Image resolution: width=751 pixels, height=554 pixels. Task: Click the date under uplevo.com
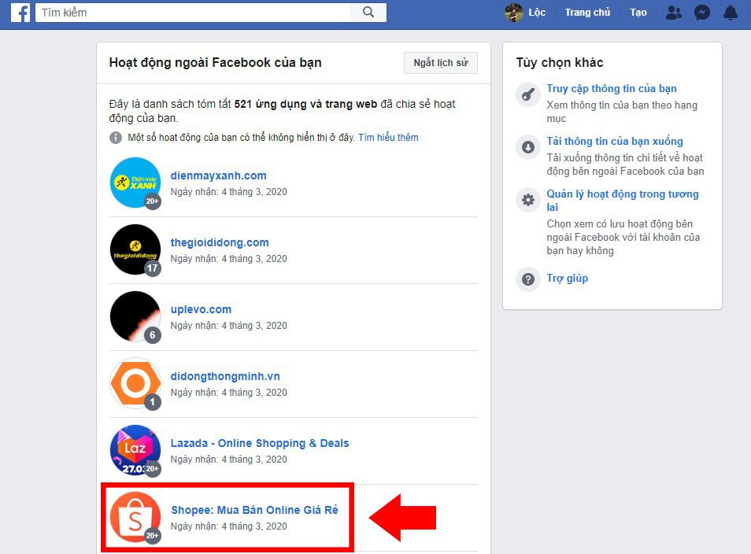[x=228, y=326]
